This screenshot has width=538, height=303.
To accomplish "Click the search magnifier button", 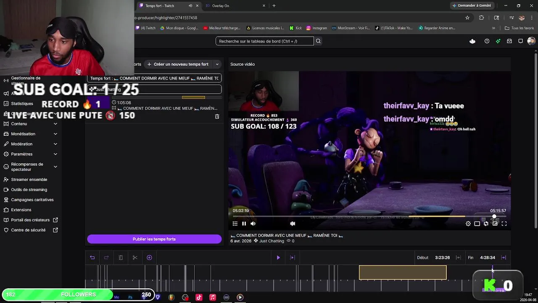I will click(x=318, y=41).
